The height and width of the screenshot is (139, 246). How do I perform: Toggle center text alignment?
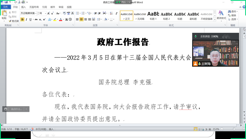[81, 19]
